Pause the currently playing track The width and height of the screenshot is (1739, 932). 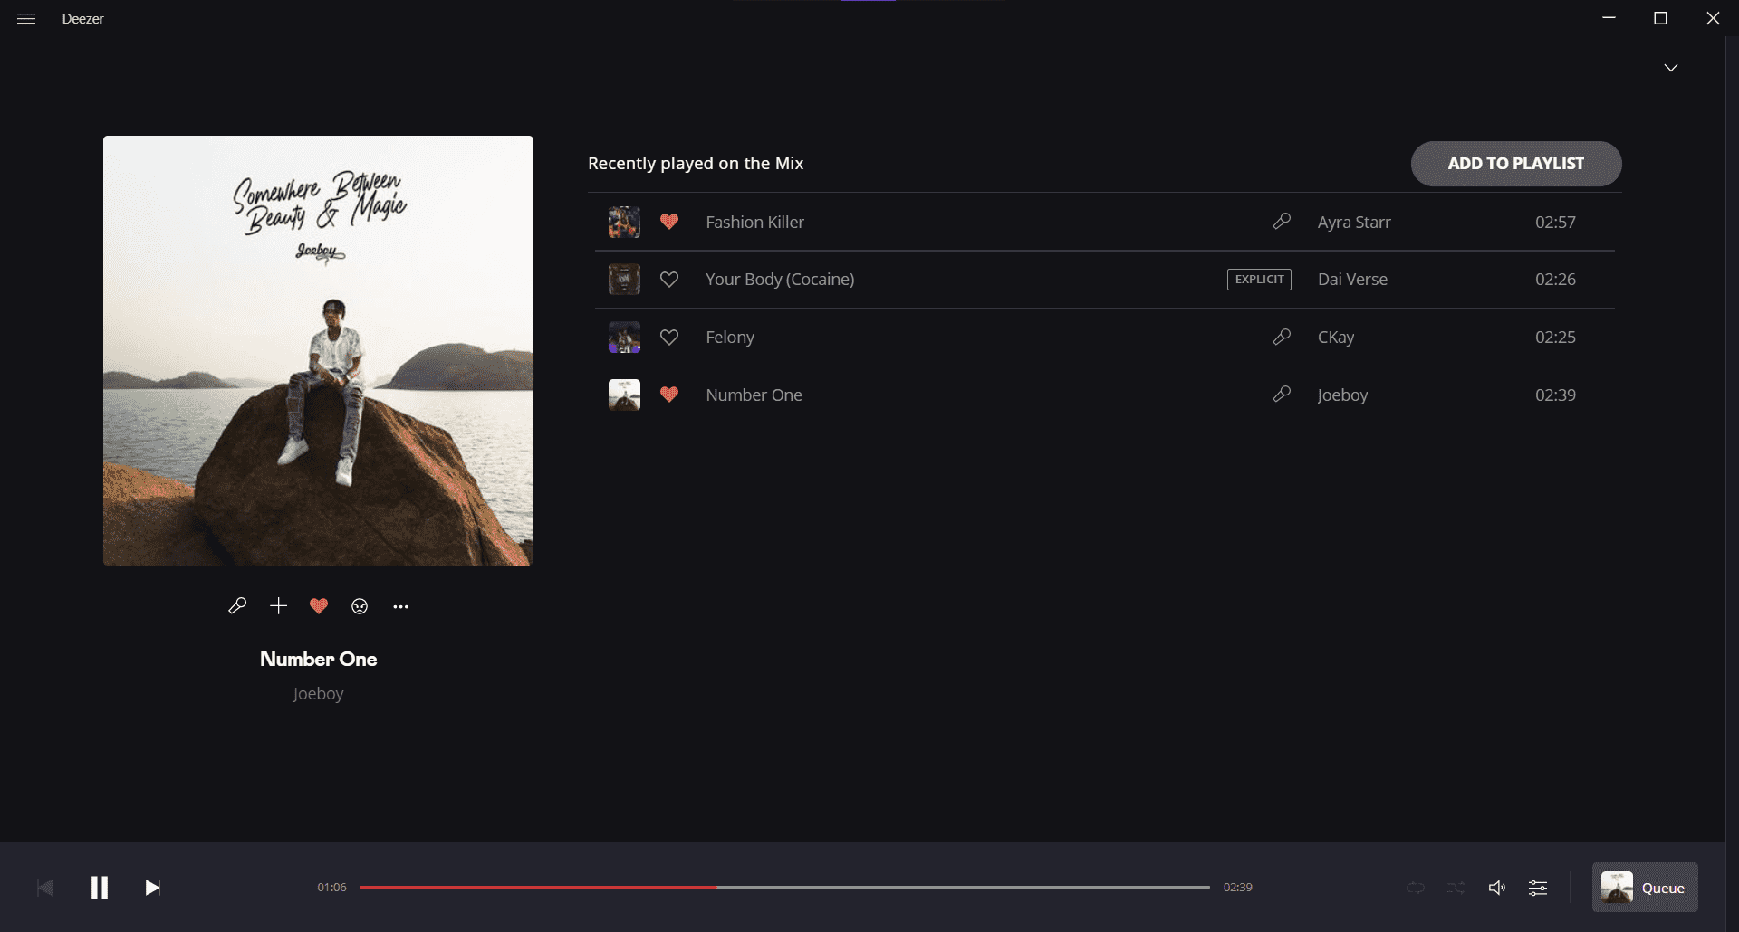pyautogui.click(x=100, y=888)
